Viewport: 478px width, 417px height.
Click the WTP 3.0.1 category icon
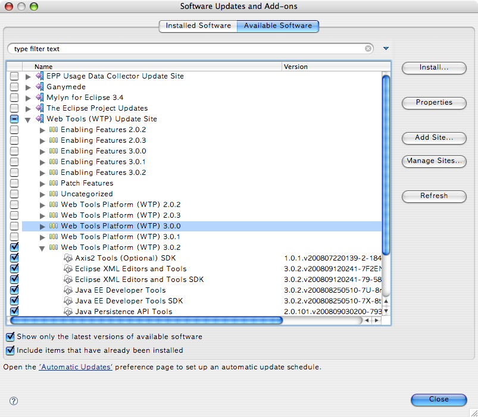[54, 237]
